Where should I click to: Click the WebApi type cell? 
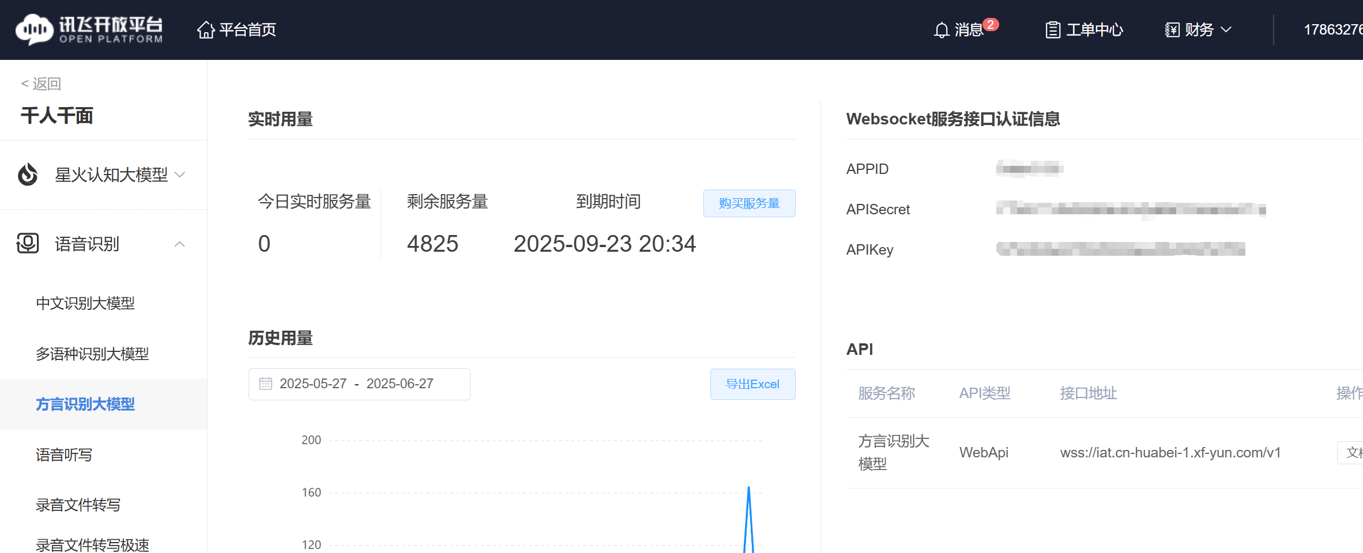(x=984, y=453)
